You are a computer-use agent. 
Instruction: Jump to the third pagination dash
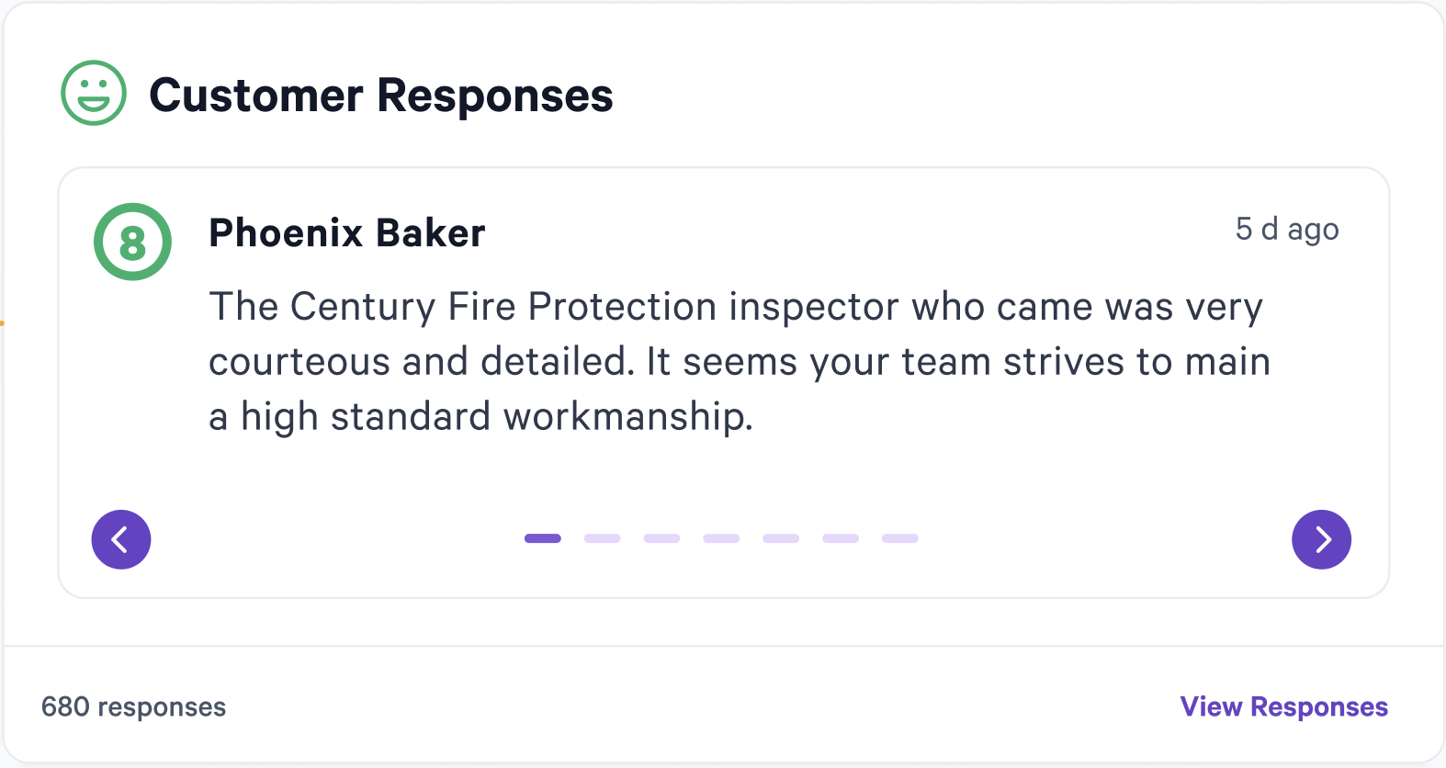pyautogui.click(x=662, y=538)
